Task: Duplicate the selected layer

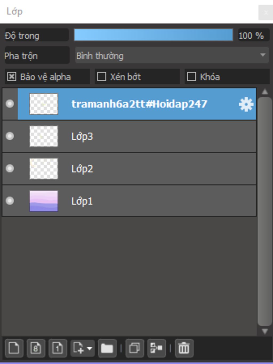Action: (x=135, y=348)
